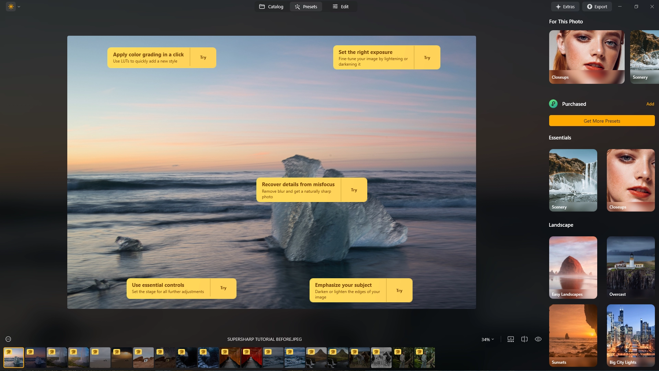Click the Extras sparkle button
Screen dimensions: 659x371
click(565, 7)
